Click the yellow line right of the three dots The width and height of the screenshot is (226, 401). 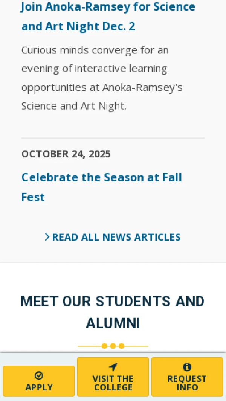tap(136, 346)
